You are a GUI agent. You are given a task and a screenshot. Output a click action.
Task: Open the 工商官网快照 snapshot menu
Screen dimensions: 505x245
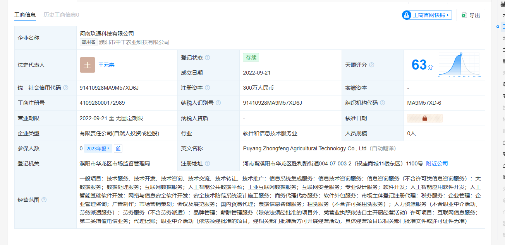(x=427, y=15)
